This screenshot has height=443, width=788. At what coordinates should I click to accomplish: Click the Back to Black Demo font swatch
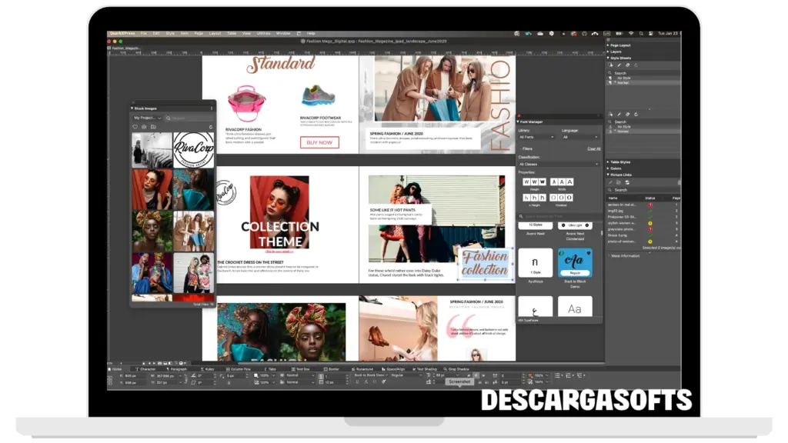575,263
